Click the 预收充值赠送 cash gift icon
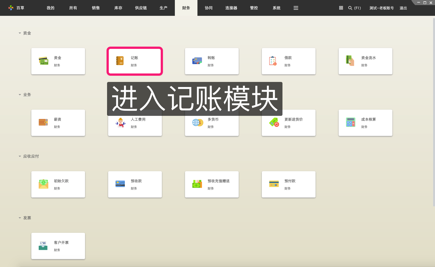The image size is (435, 267). coord(197,184)
